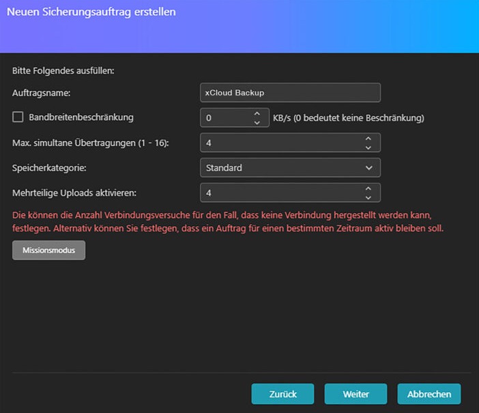Decrease Max. simultane Übertragungen with down arrow
This screenshot has width=479, height=413.
(368, 148)
